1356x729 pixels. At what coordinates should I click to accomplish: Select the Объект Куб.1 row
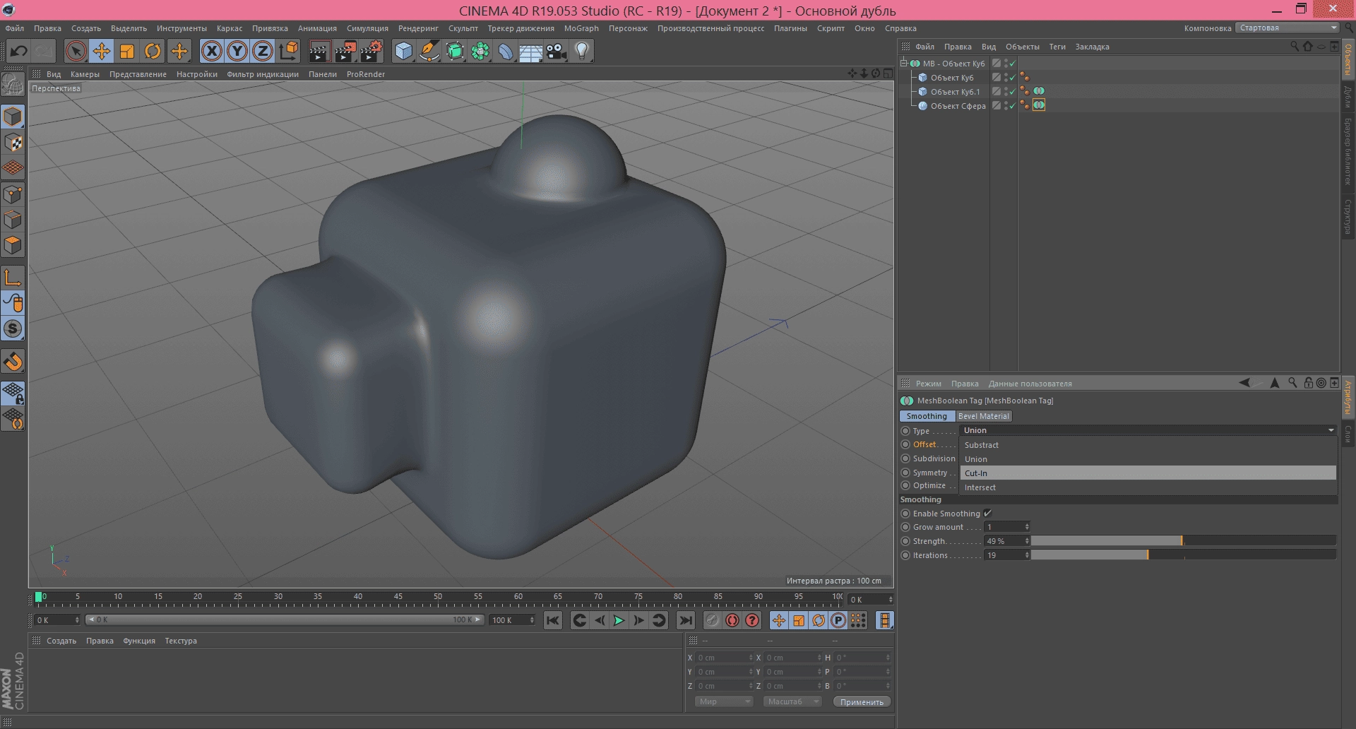955,92
